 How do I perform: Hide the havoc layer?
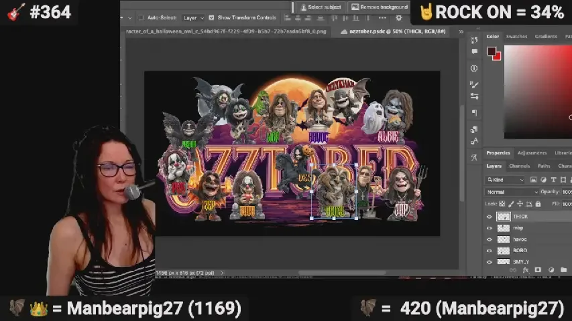(489, 239)
